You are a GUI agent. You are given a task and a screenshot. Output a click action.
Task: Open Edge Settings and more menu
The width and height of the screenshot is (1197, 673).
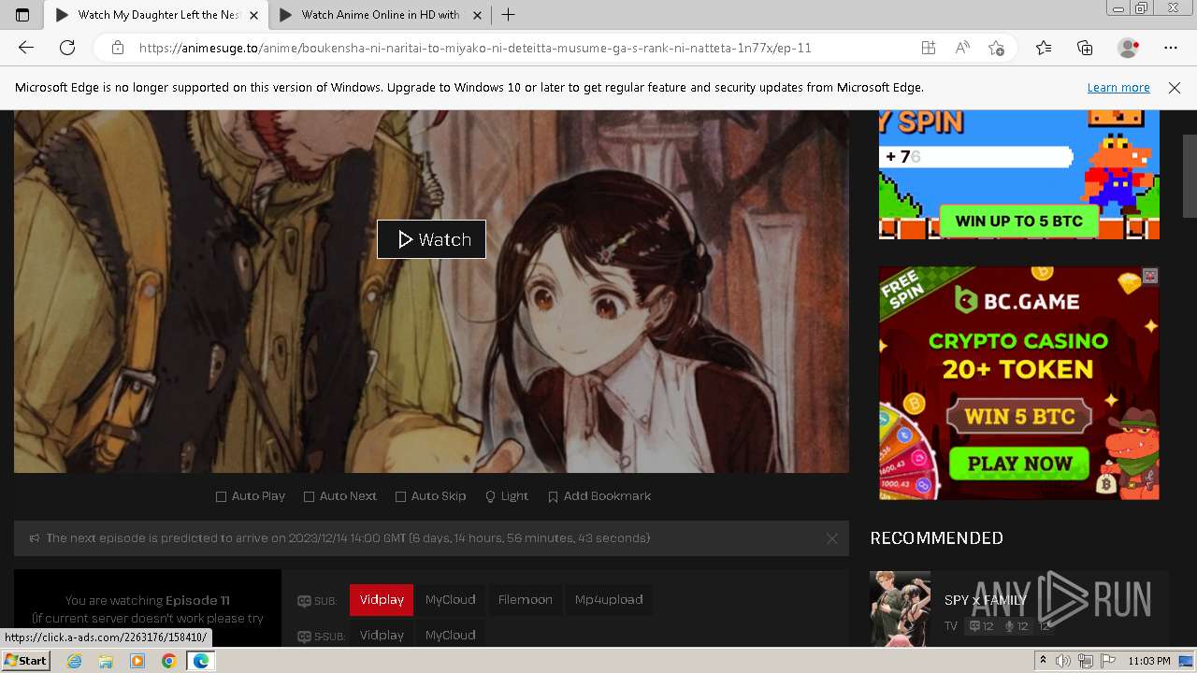point(1171,48)
